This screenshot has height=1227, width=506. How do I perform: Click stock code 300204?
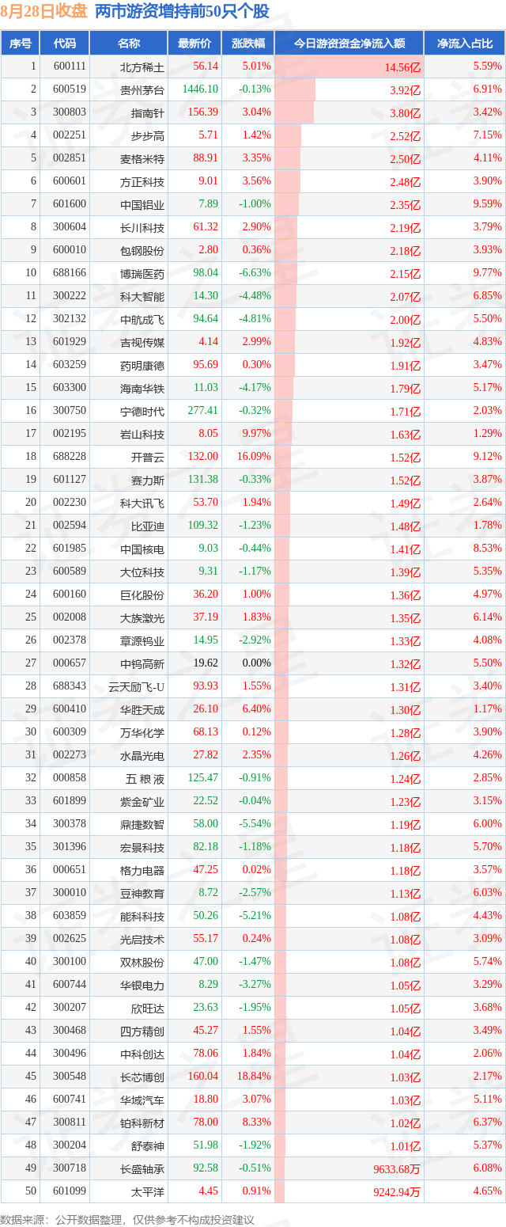70,1145
